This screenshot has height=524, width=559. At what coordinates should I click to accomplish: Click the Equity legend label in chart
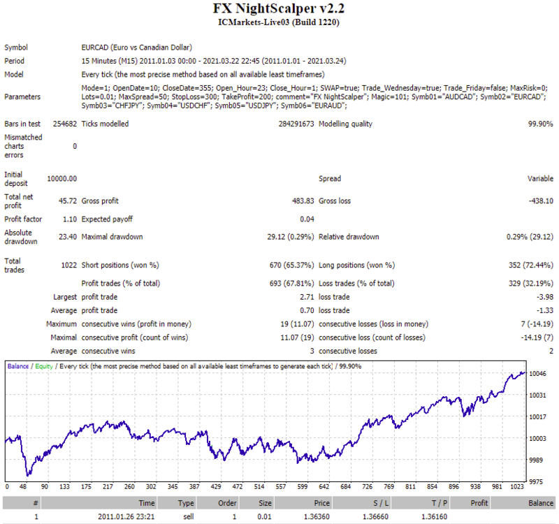(44, 366)
